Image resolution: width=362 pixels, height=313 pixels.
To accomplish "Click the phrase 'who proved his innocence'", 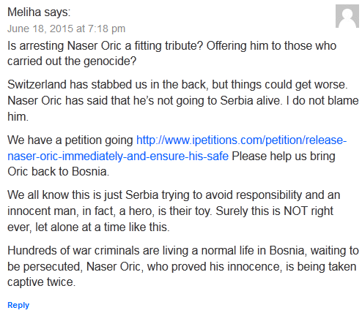I will 213,266.
